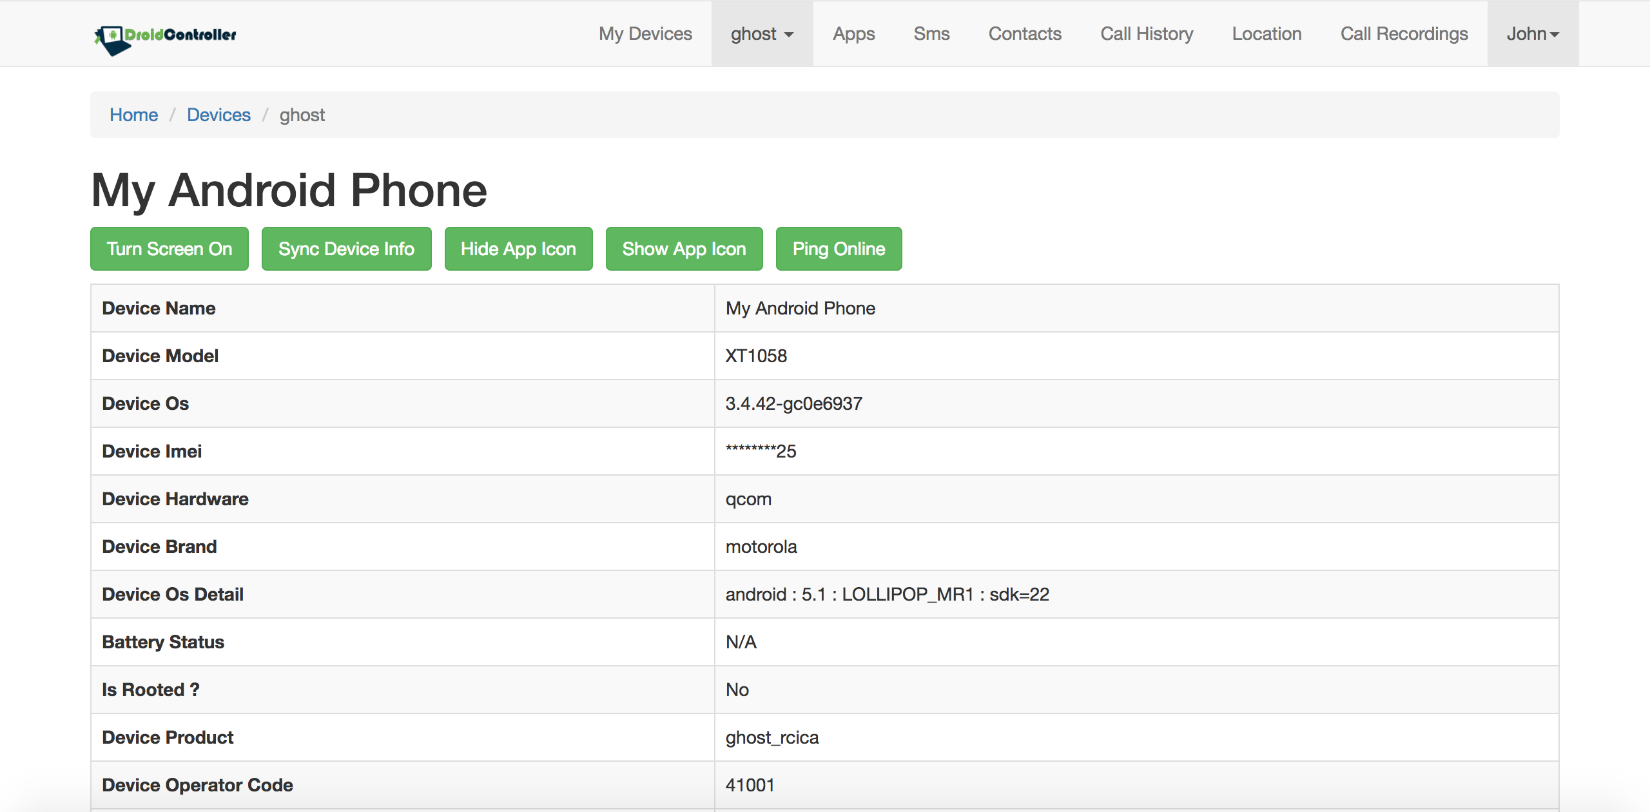Navigate to Location page

(x=1267, y=34)
